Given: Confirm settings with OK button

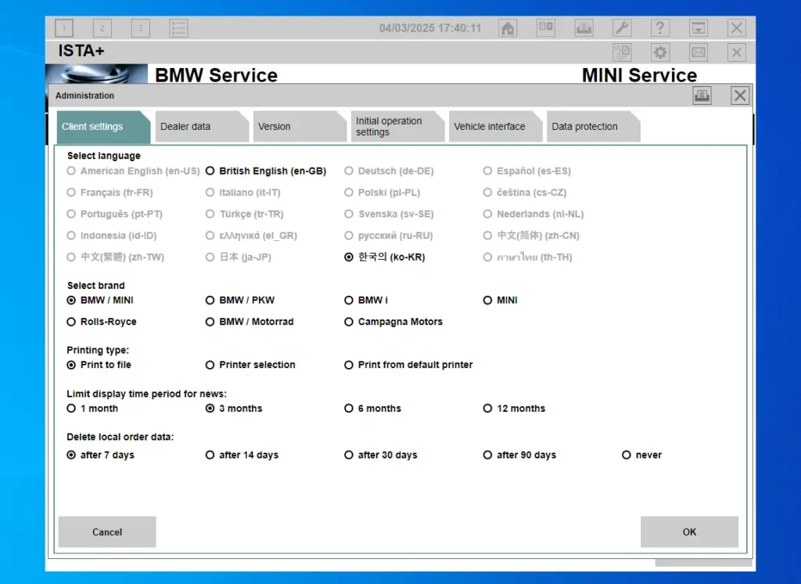Looking at the screenshot, I should [690, 532].
